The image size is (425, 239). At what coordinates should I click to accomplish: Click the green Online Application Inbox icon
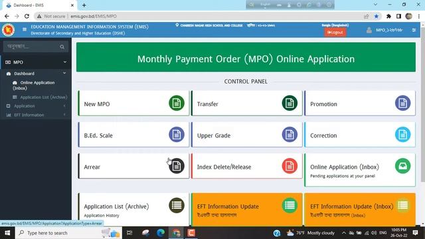[402, 166]
